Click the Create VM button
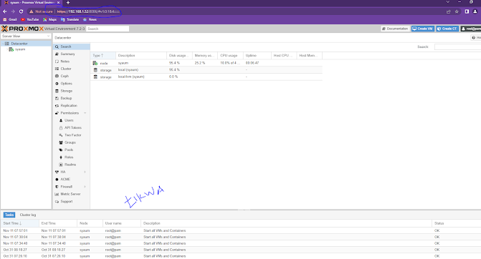 [x=423, y=29]
